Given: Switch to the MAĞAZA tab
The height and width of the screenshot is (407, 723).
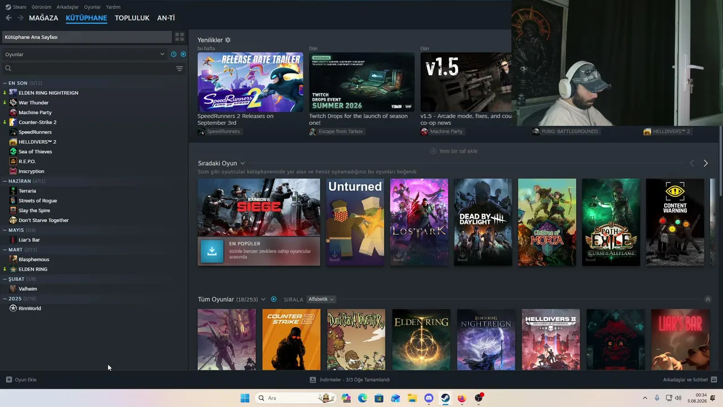Looking at the screenshot, I should pyautogui.click(x=43, y=18).
